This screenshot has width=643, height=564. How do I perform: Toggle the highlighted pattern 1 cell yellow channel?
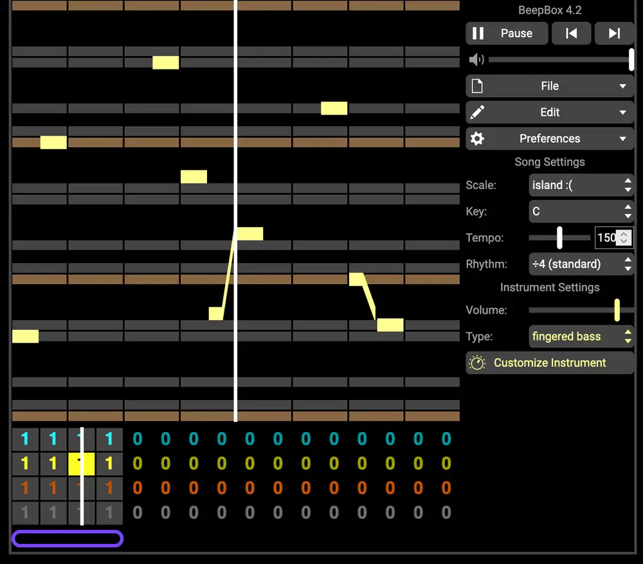coord(81,463)
